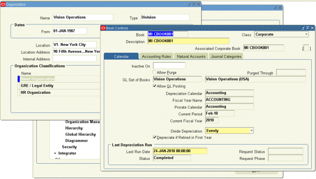
Task: Click the descriptive flexfield bracket box
Action: click(x=306, y=48)
